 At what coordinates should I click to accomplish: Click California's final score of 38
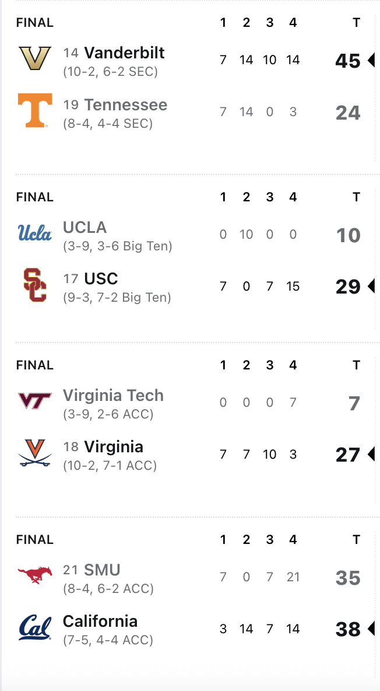coord(348,629)
